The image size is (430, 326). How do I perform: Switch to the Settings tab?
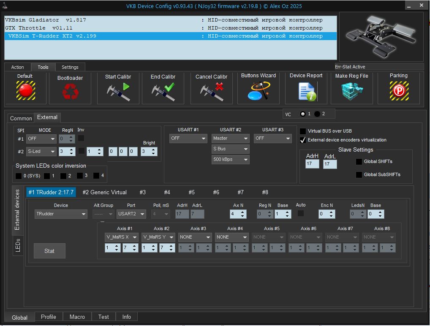70,67
